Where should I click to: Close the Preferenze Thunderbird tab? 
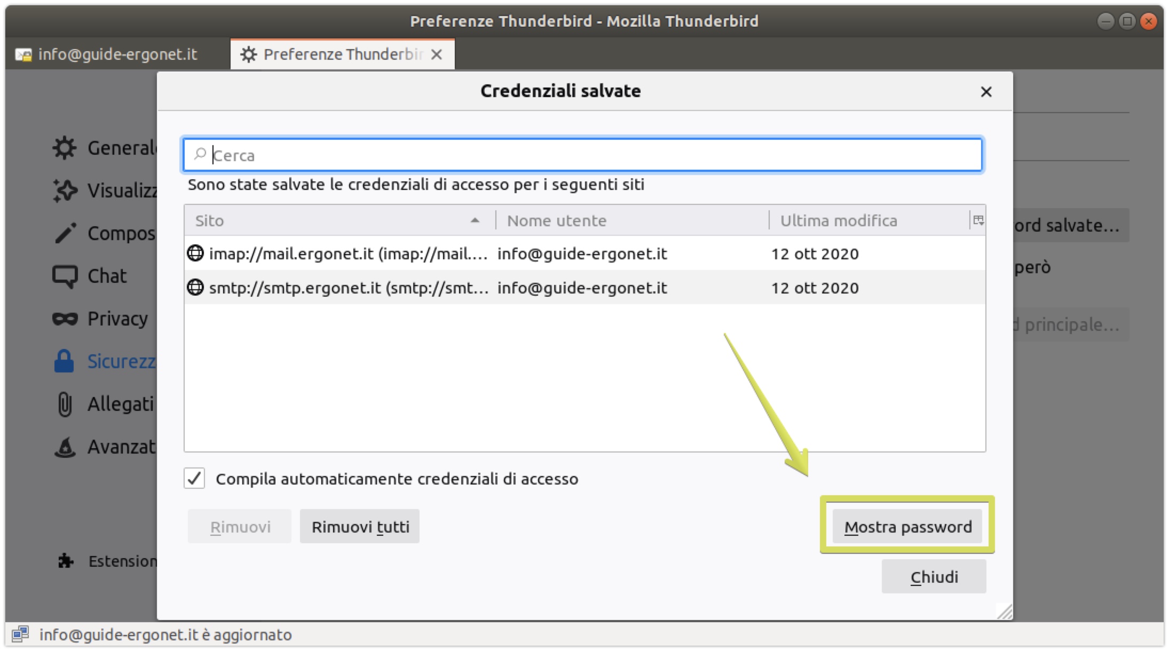pyautogui.click(x=437, y=54)
